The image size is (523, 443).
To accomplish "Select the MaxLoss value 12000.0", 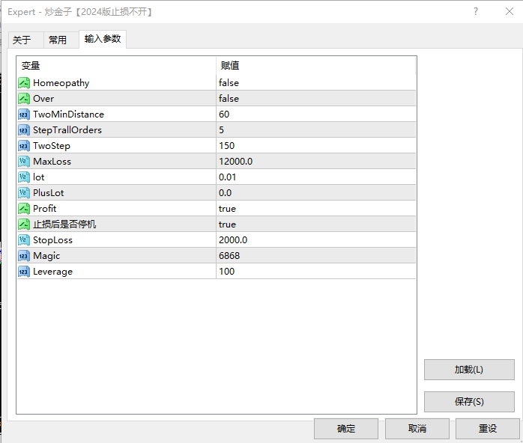I will tap(316, 161).
